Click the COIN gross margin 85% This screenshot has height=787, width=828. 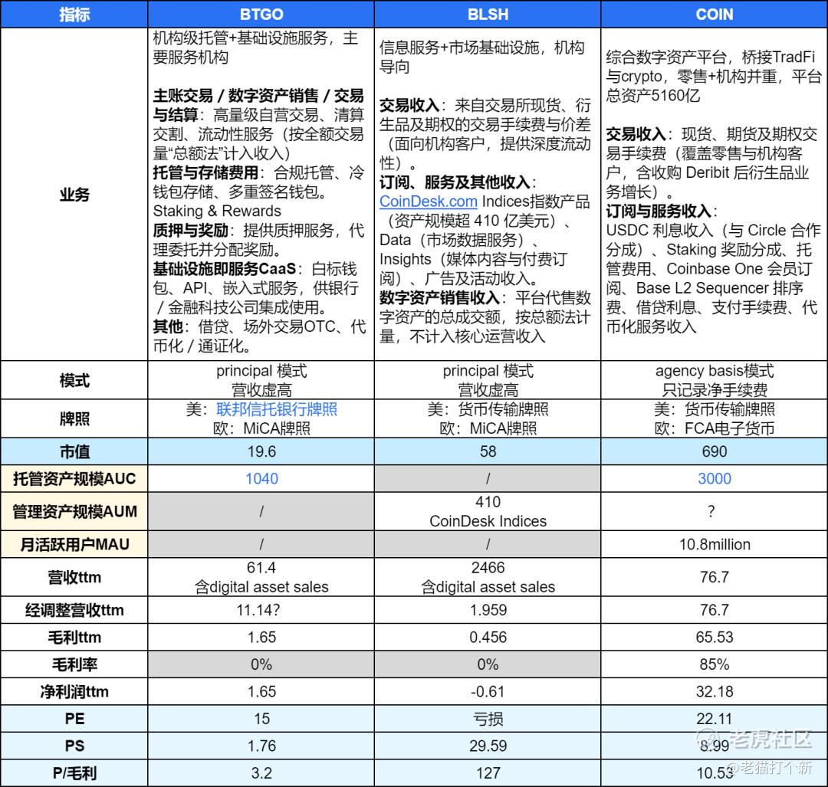(x=715, y=664)
